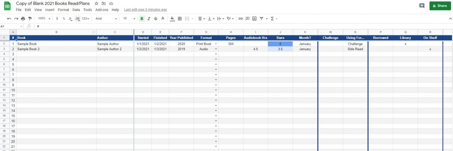Insert a chart using toolbar icon
The width and height of the screenshot is (453, 151).
[254, 18]
